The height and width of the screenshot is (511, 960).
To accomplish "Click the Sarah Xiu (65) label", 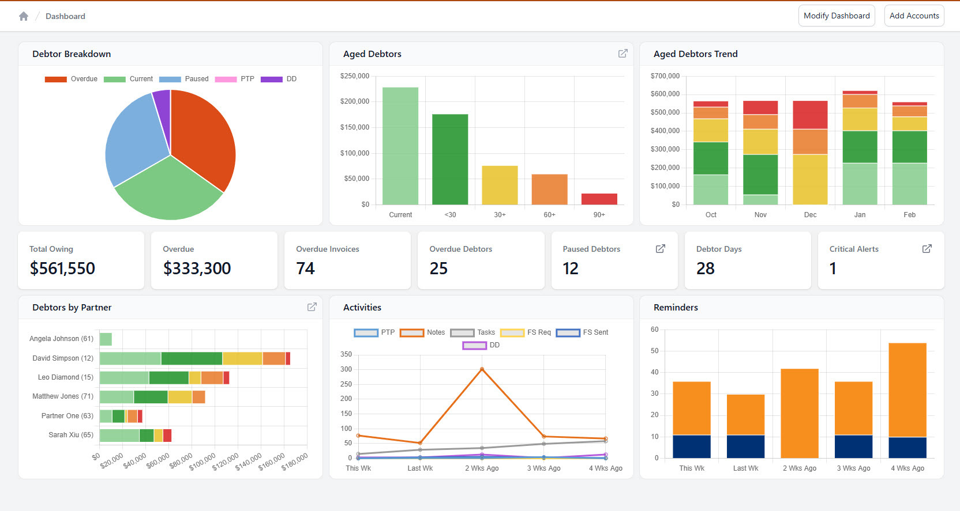I will point(71,435).
